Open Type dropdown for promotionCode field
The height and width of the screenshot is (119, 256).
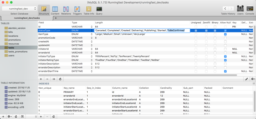[92, 38]
